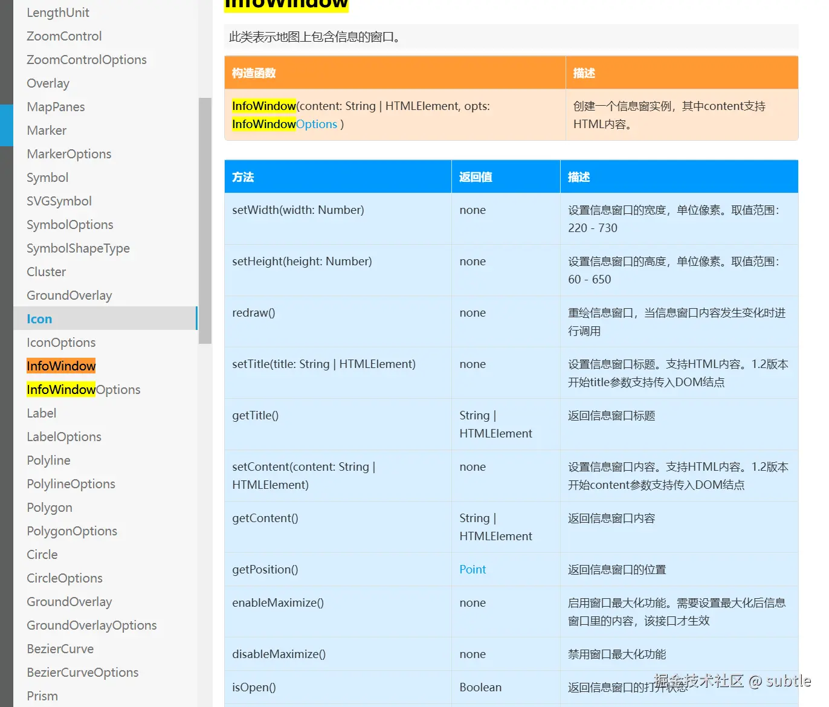Viewport: 829px width, 707px height.
Task: Click the 此类表示地图上包含信息的窗口 intro text
Action: [314, 37]
